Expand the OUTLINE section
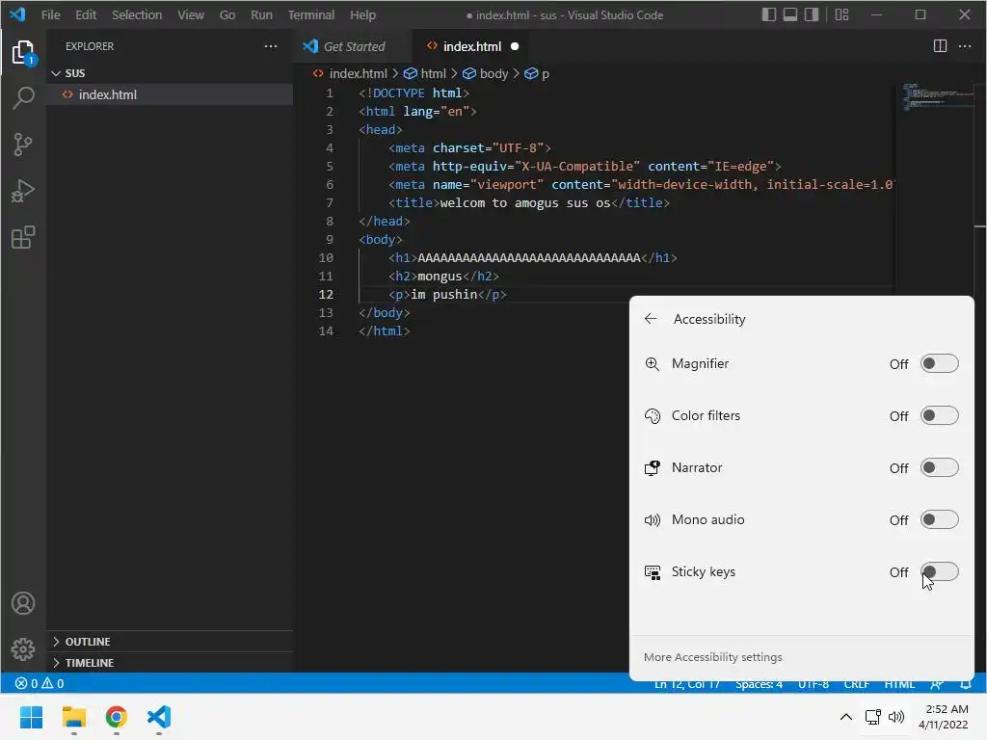Image resolution: width=987 pixels, height=740 pixels. pos(170,641)
